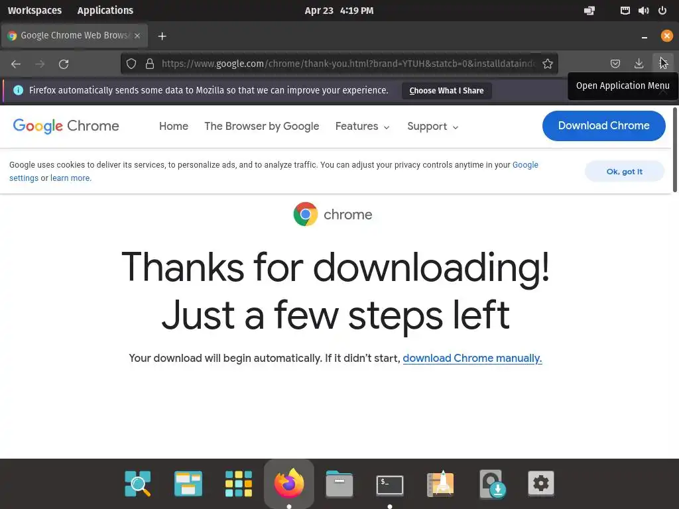Open the Pop!_OS launcher search icon in dock
Image resolution: width=679 pixels, height=509 pixels.
click(138, 483)
